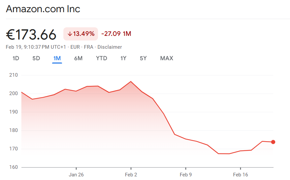Open the YTD chart view
The image size is (290, 180).
(101, 58)
